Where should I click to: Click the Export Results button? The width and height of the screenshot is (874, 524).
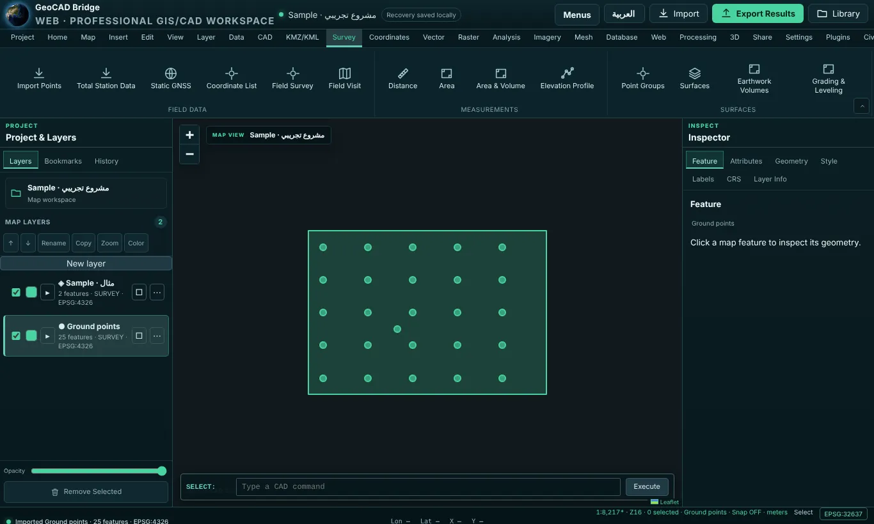[x=758, y=13]
